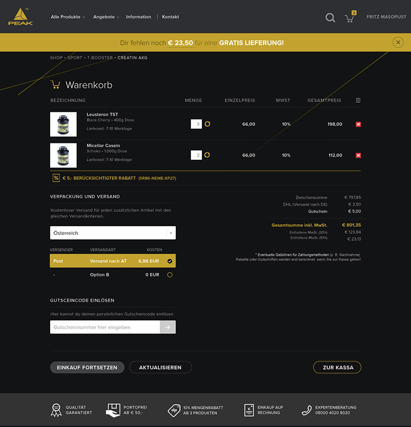
Task: Refresh quantity for Micellar Casein
Action: (207, 155)
